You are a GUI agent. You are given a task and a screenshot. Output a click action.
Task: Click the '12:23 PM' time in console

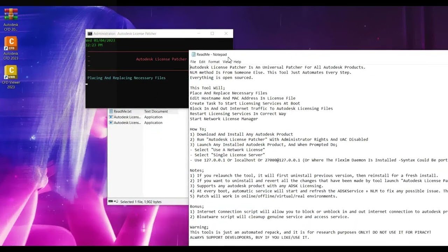[94, 45]
